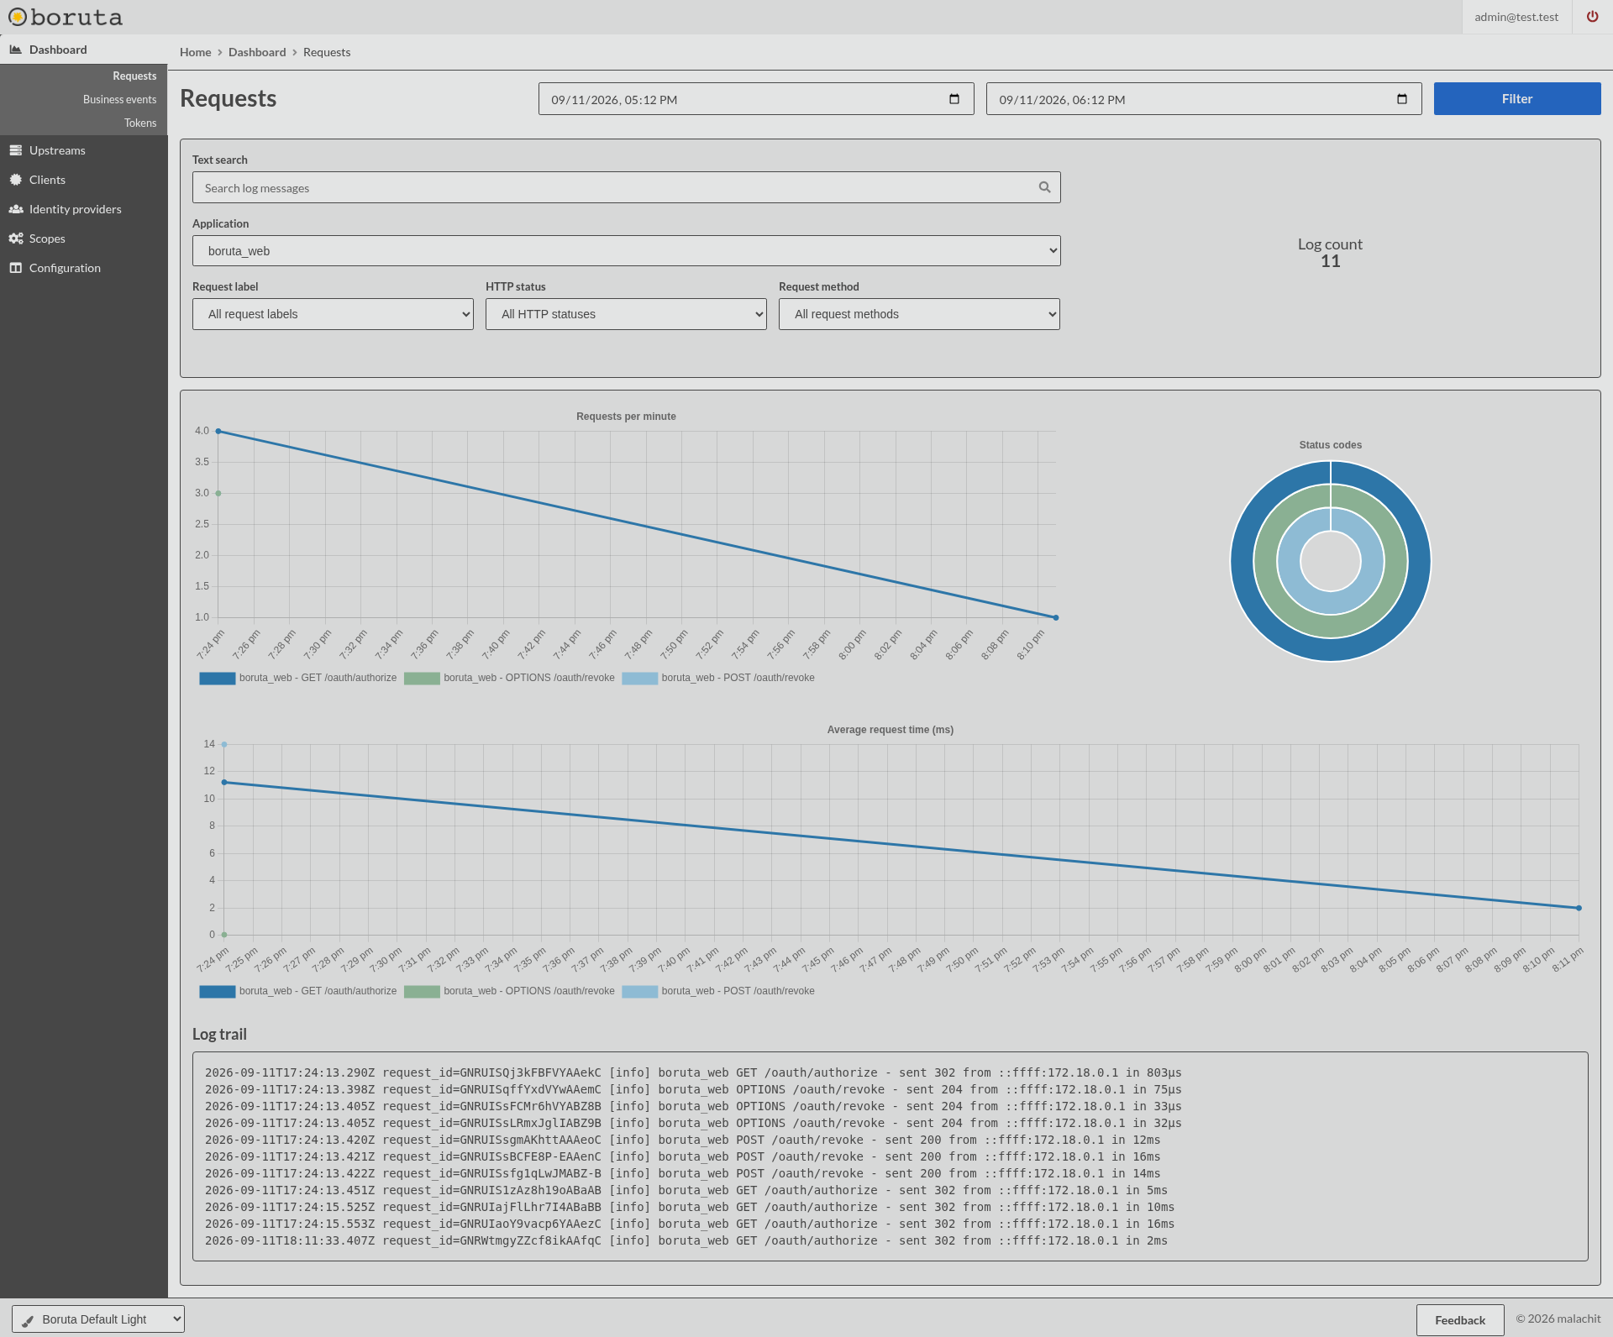1613x1337 pixels.
Task: Click the Dashboard chart icon in sidebar
Action: [x=15, y=50]
